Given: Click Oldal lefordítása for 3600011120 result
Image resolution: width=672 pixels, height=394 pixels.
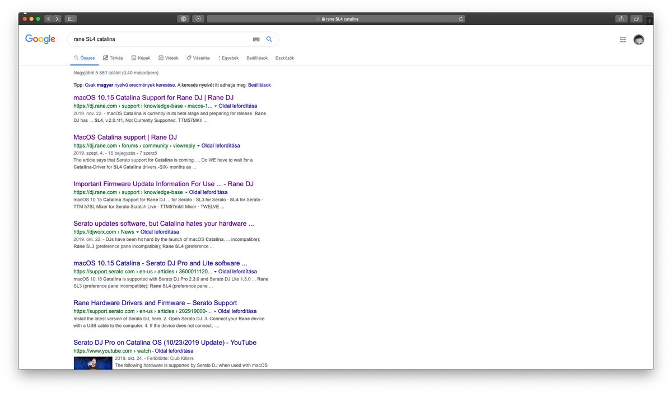Looking at the screenshot, I should (x=237, y=272).
